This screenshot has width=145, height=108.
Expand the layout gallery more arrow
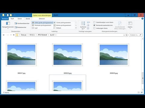(x=76, y=28)
